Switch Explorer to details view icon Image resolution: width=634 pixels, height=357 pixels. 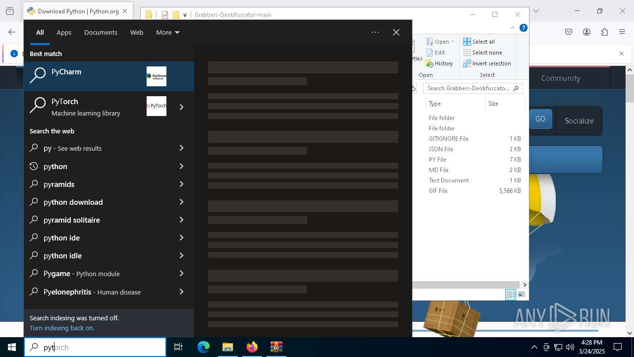click(511, 295)
